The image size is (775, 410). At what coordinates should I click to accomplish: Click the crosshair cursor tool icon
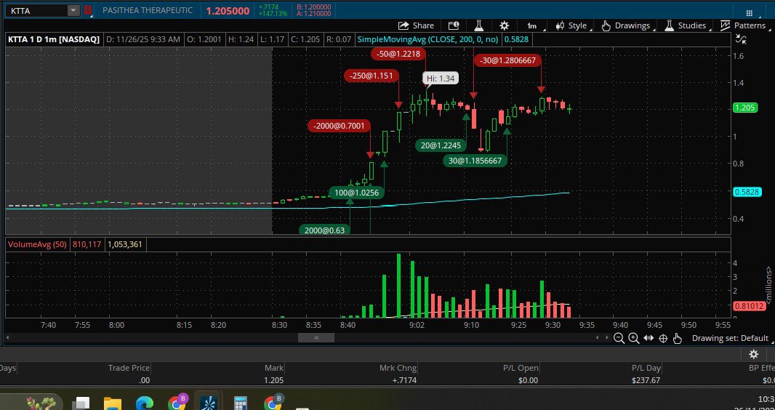(x=663, y=338)
